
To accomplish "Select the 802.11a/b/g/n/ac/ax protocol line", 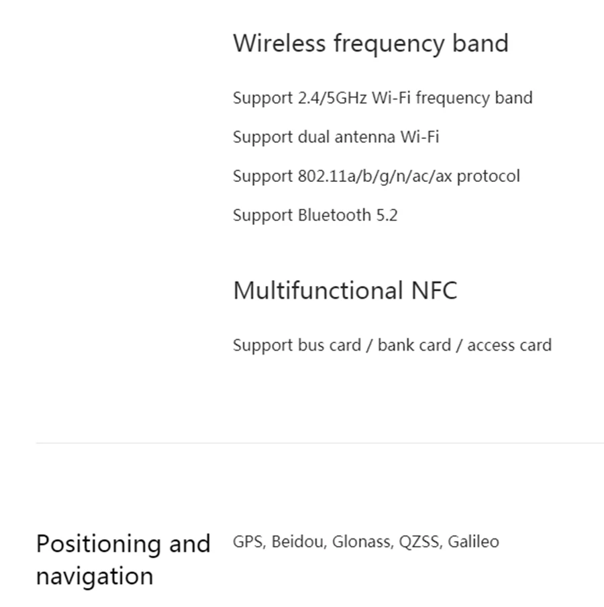I will point(376,177).
